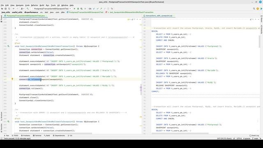The width and height of the screenshot is (263, 148).
Task: Open the Build menu
Action: click(x=42, y=5)
